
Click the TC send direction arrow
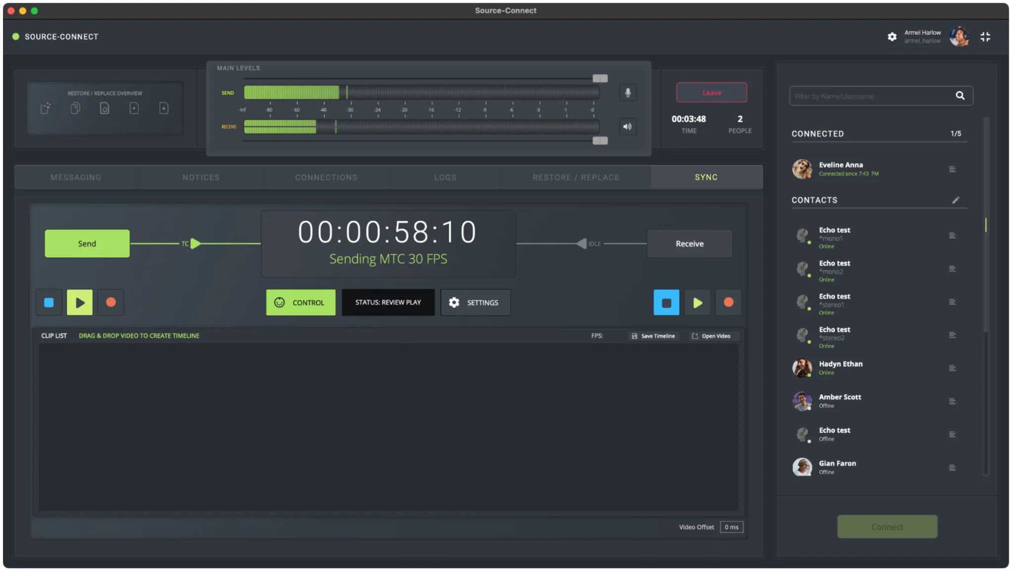196,243
